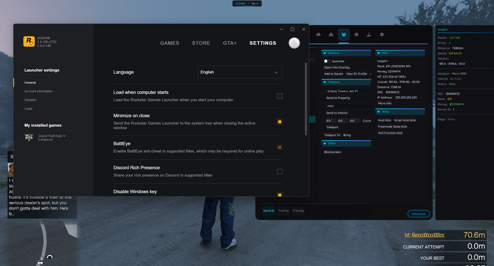
Task: Open the MOC interior dropdown
Action: 348,106
